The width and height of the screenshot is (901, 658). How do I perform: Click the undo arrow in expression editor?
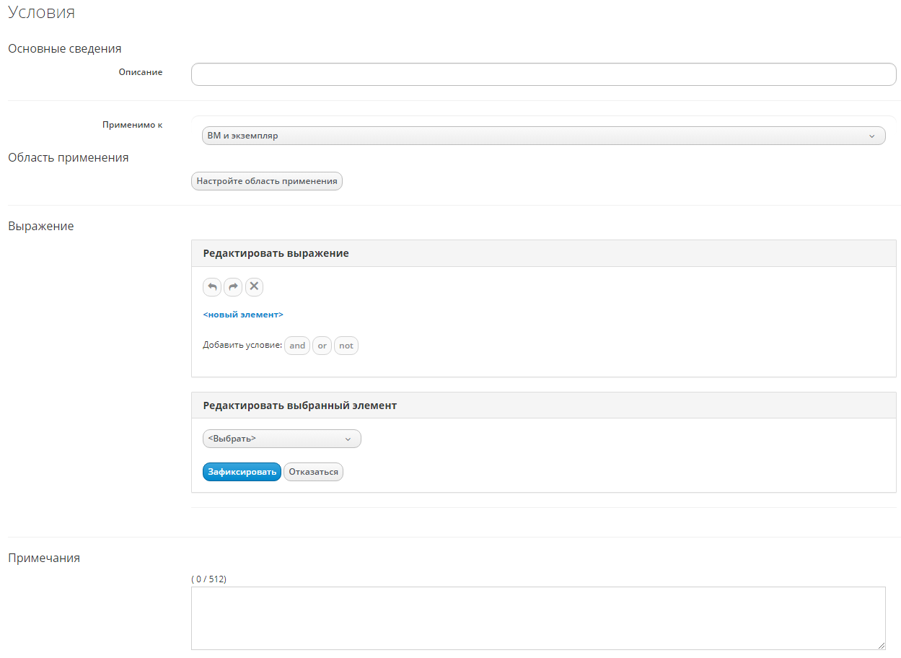212,287
